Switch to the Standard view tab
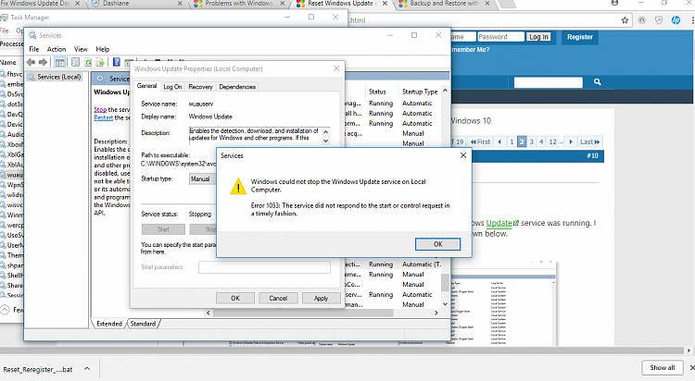695x381 pixels. [x=143, y=324]
